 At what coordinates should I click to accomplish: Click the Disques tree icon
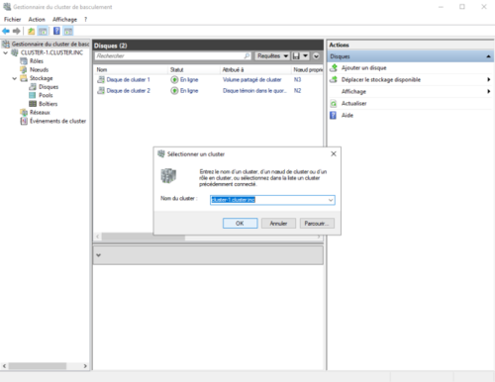click(x=33, y=87)
